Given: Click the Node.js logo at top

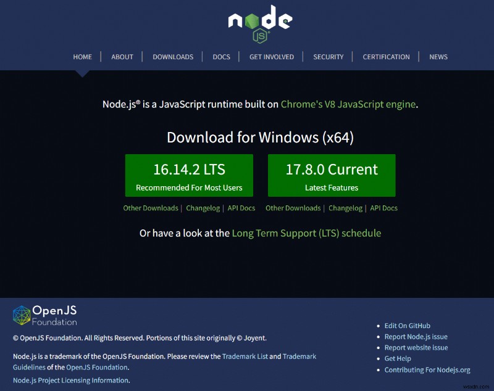Looking at the screenshot, I should (260, 24).
